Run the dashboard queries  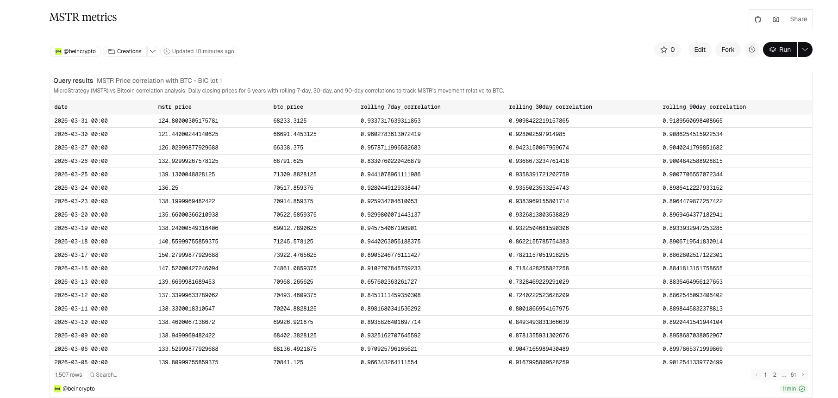click(780, 50)
